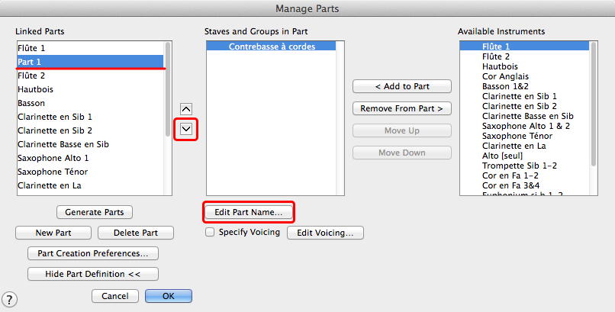Click Edit Part Name button
This screenshot has height=312, width=615.
249,211
